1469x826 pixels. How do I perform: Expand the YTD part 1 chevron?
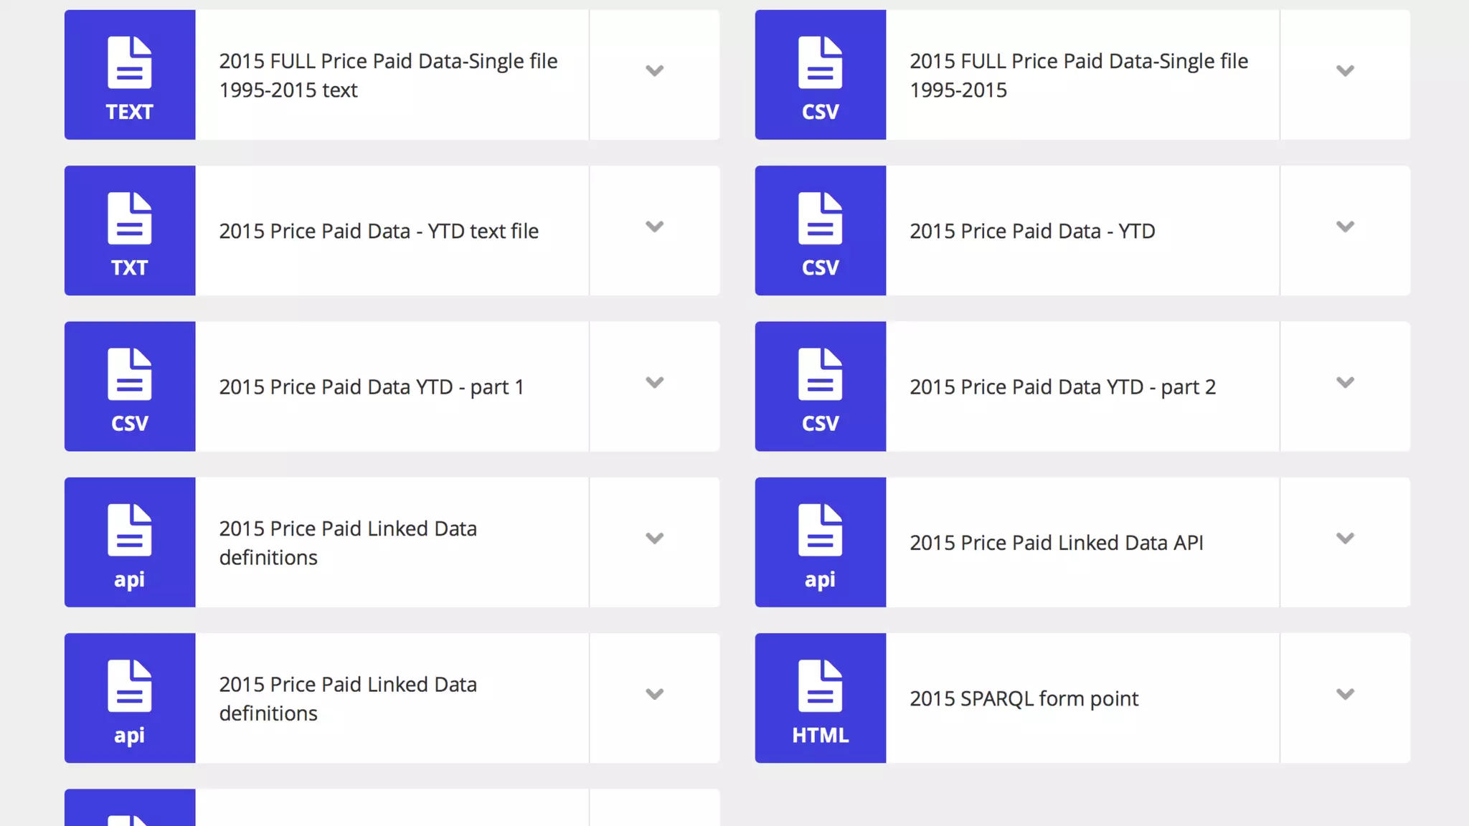point(654,382)
